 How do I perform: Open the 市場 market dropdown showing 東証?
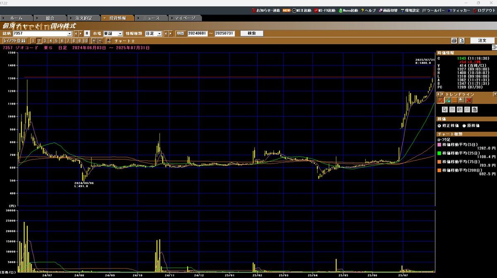[x=113, y=33]
